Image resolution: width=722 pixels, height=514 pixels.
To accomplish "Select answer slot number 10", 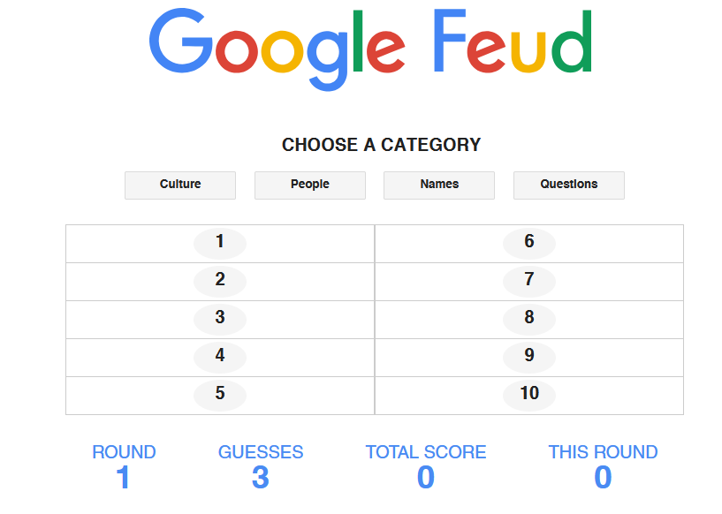I will pos(528,395).
